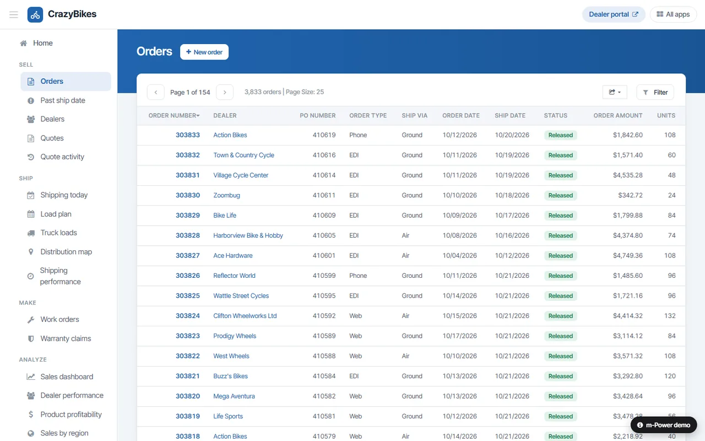The height and width of the screenshot is (441, 705).
Task: Click the Shipping today calendar-check icon
Action: (31, 195)
